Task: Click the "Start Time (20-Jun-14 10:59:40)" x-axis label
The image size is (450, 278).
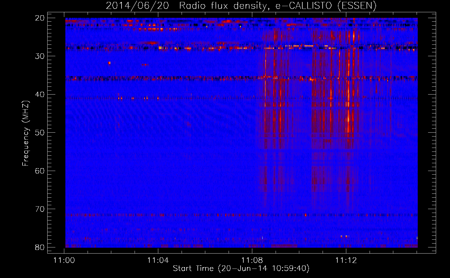Action: click(241, 269)
